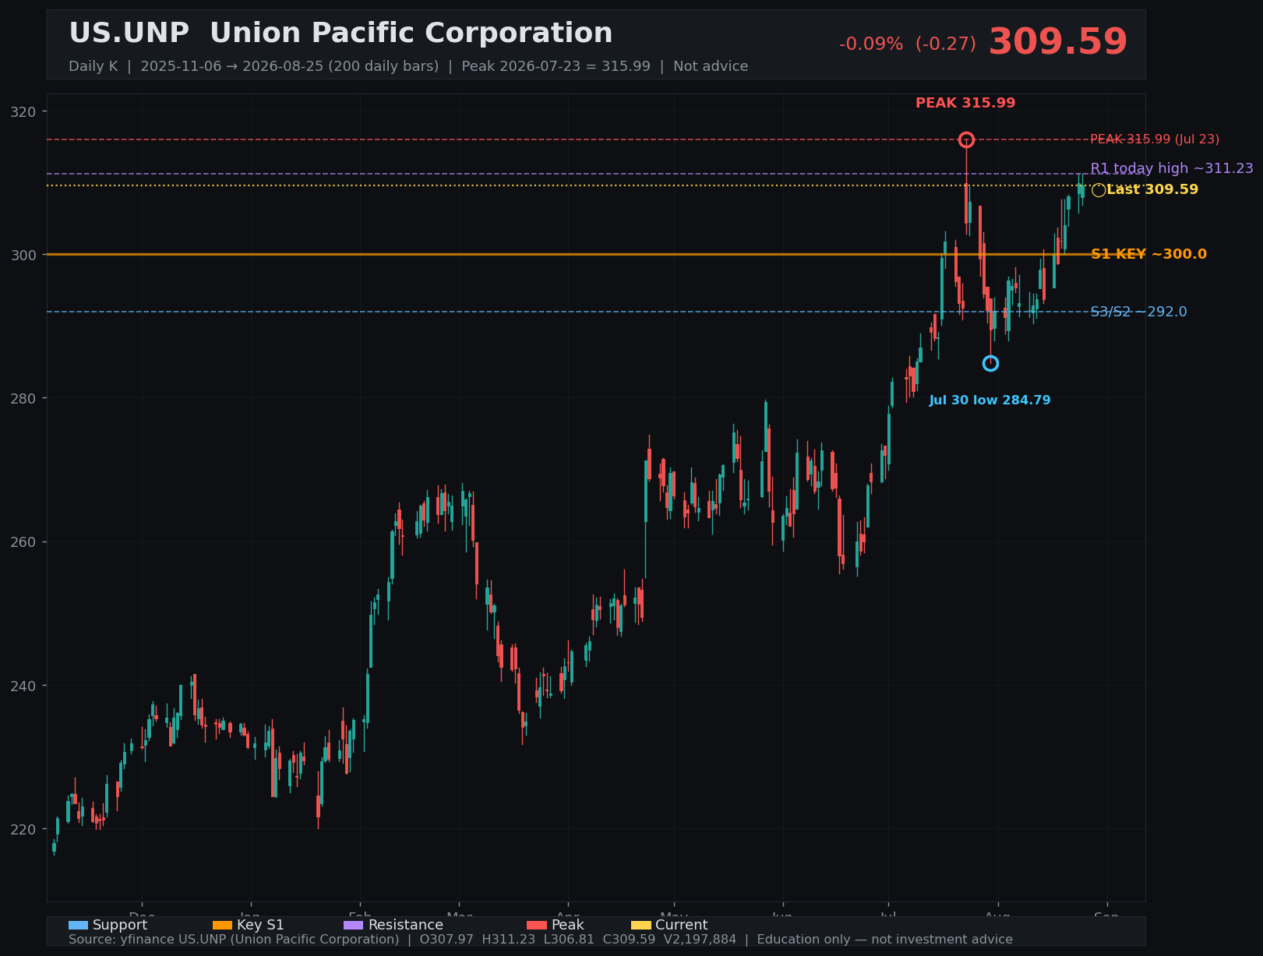Click the red Peak legend swatch
Screen dimensions: 1263x956
[x=537, y=926]
